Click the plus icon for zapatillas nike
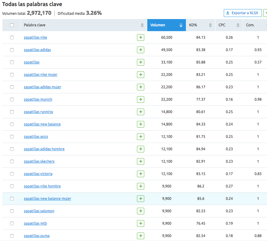Image resolution: width=267 pixels, height=241 pixels. point(140,37)
